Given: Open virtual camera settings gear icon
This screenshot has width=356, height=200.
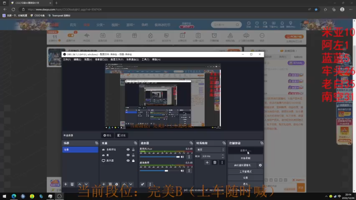Looking at the screenshot, I should pyautogui.click(x=260, y=165).
